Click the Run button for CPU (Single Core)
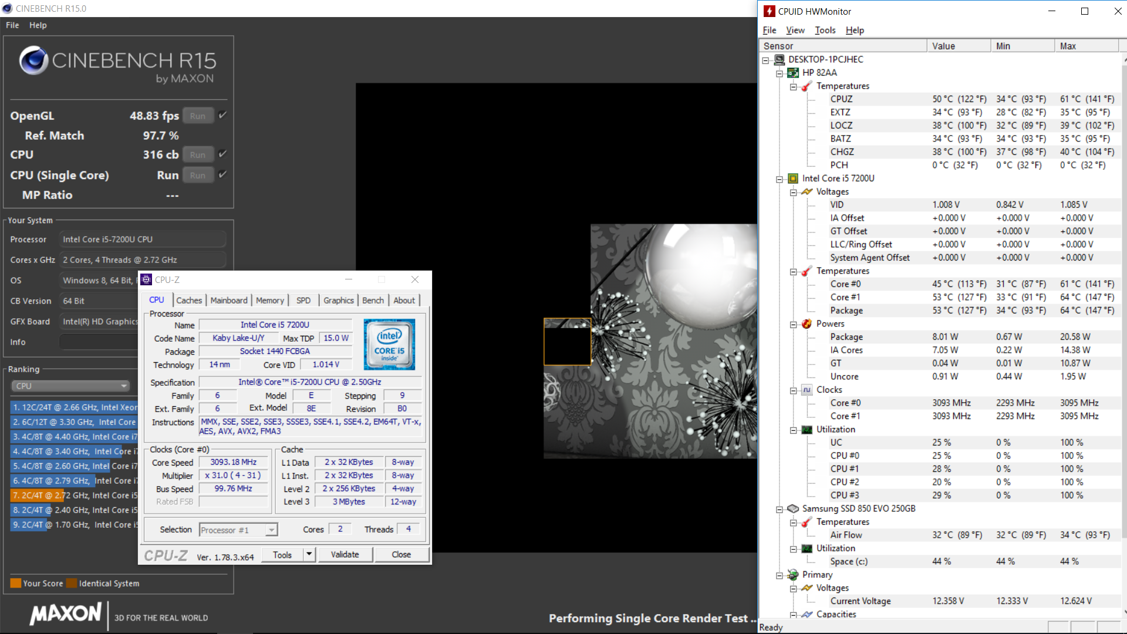Screen dimensions: 1127x634 (198, 175)
